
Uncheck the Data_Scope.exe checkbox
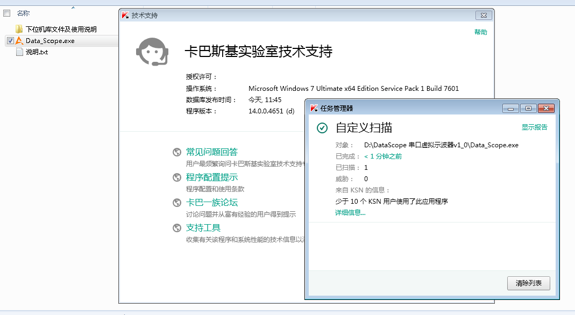[10, 41]
